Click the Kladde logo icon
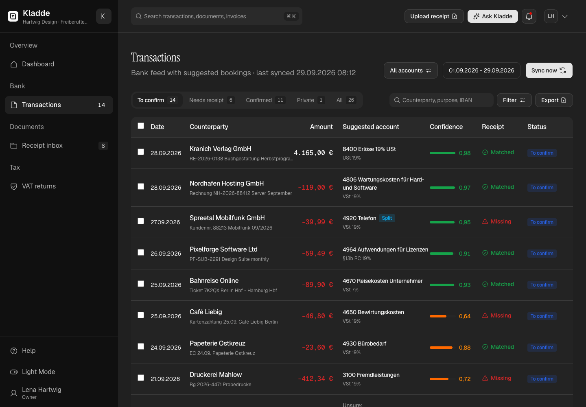This screenshot has width=586, height=407. 13,16
